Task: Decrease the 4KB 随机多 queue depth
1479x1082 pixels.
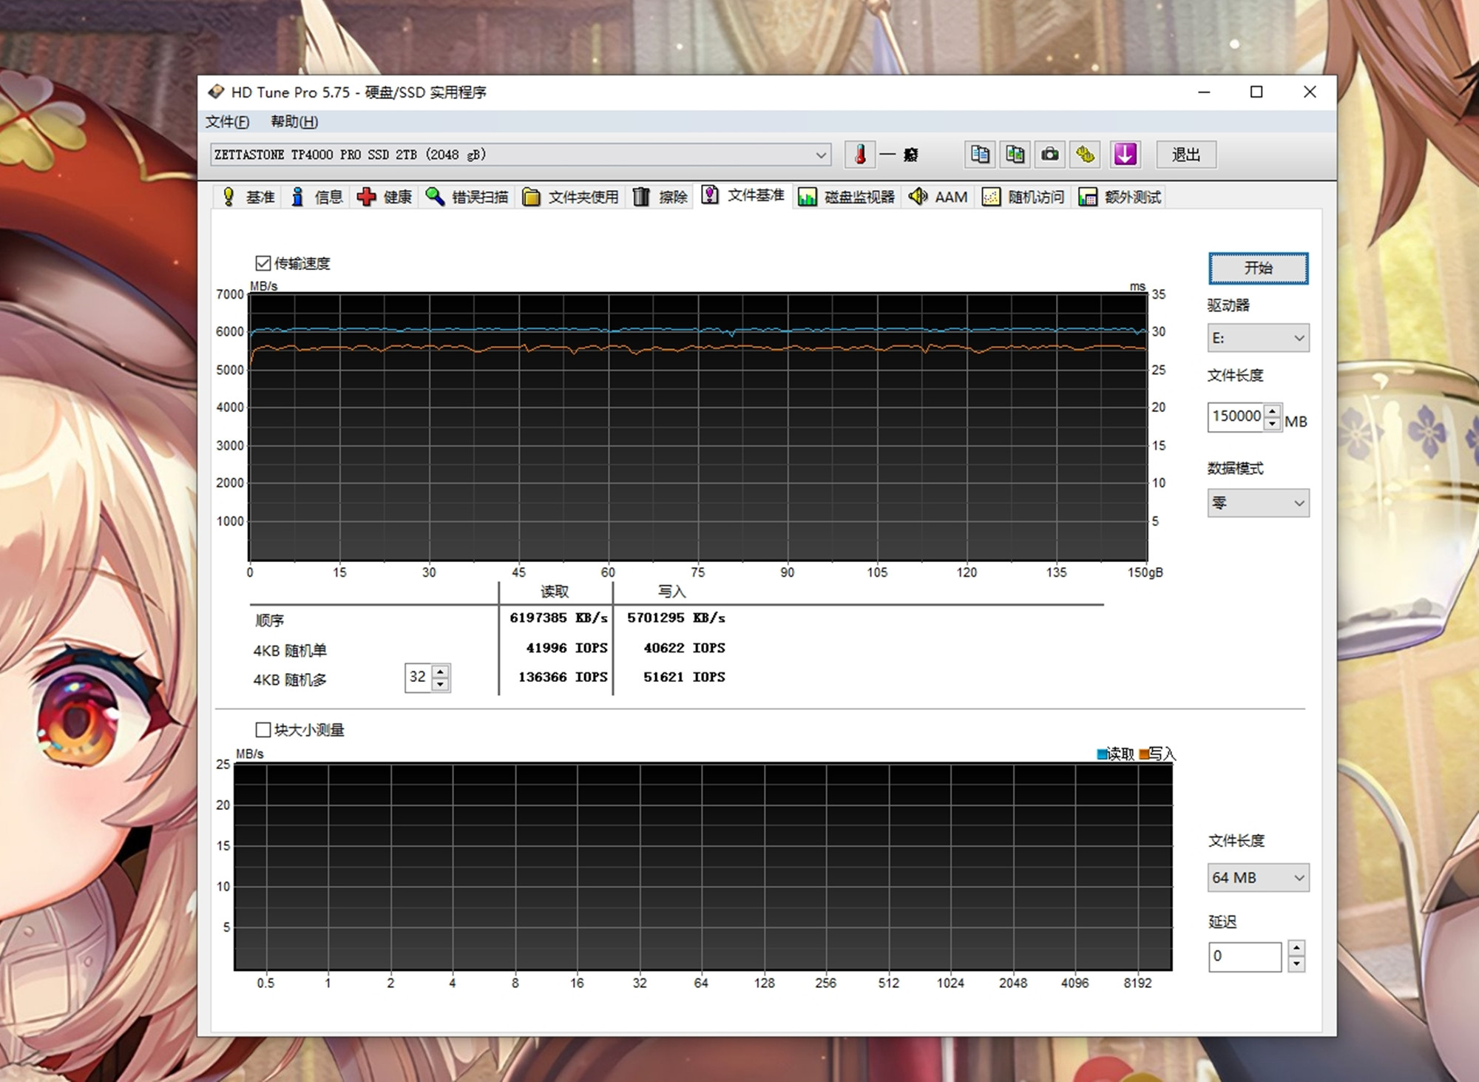Action: click(440, 683)
